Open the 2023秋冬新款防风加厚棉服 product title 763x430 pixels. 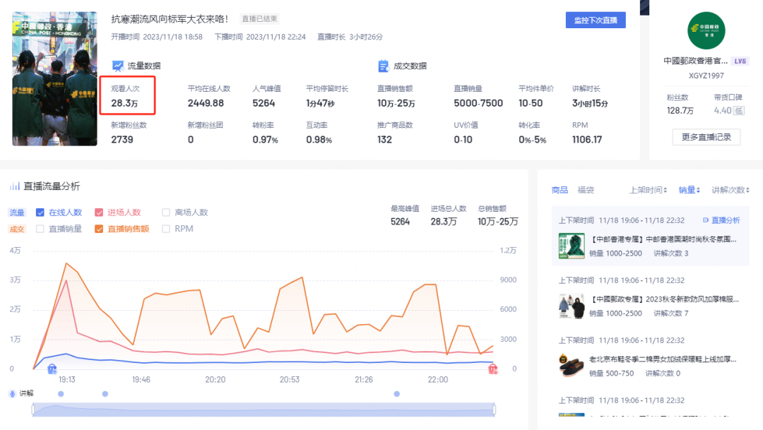(x=665, y=299)
